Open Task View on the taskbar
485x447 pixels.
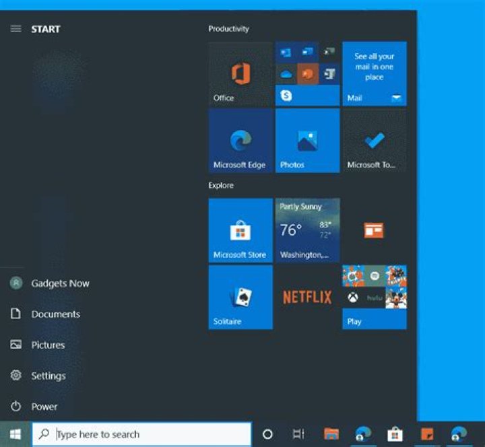tap(298, 434)
